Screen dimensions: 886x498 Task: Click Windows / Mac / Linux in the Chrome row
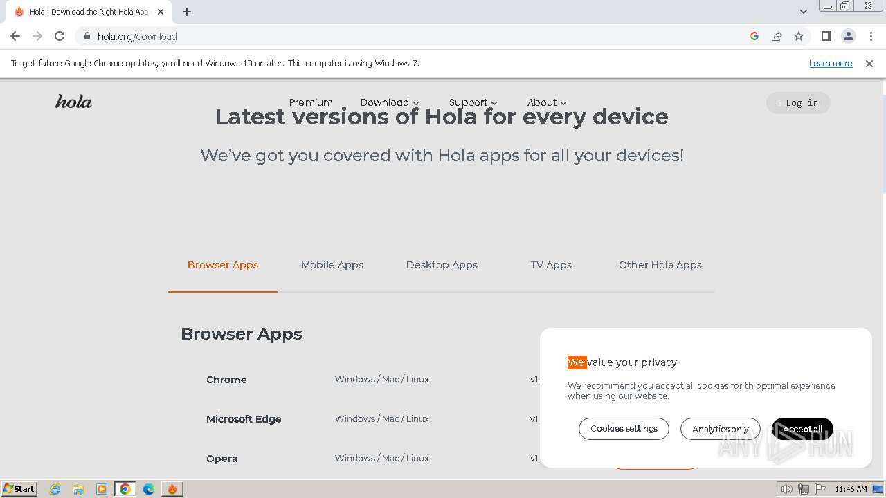pos(382,379)
